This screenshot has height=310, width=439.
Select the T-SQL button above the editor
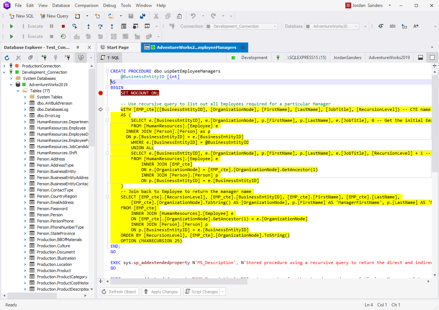point(110,57)
